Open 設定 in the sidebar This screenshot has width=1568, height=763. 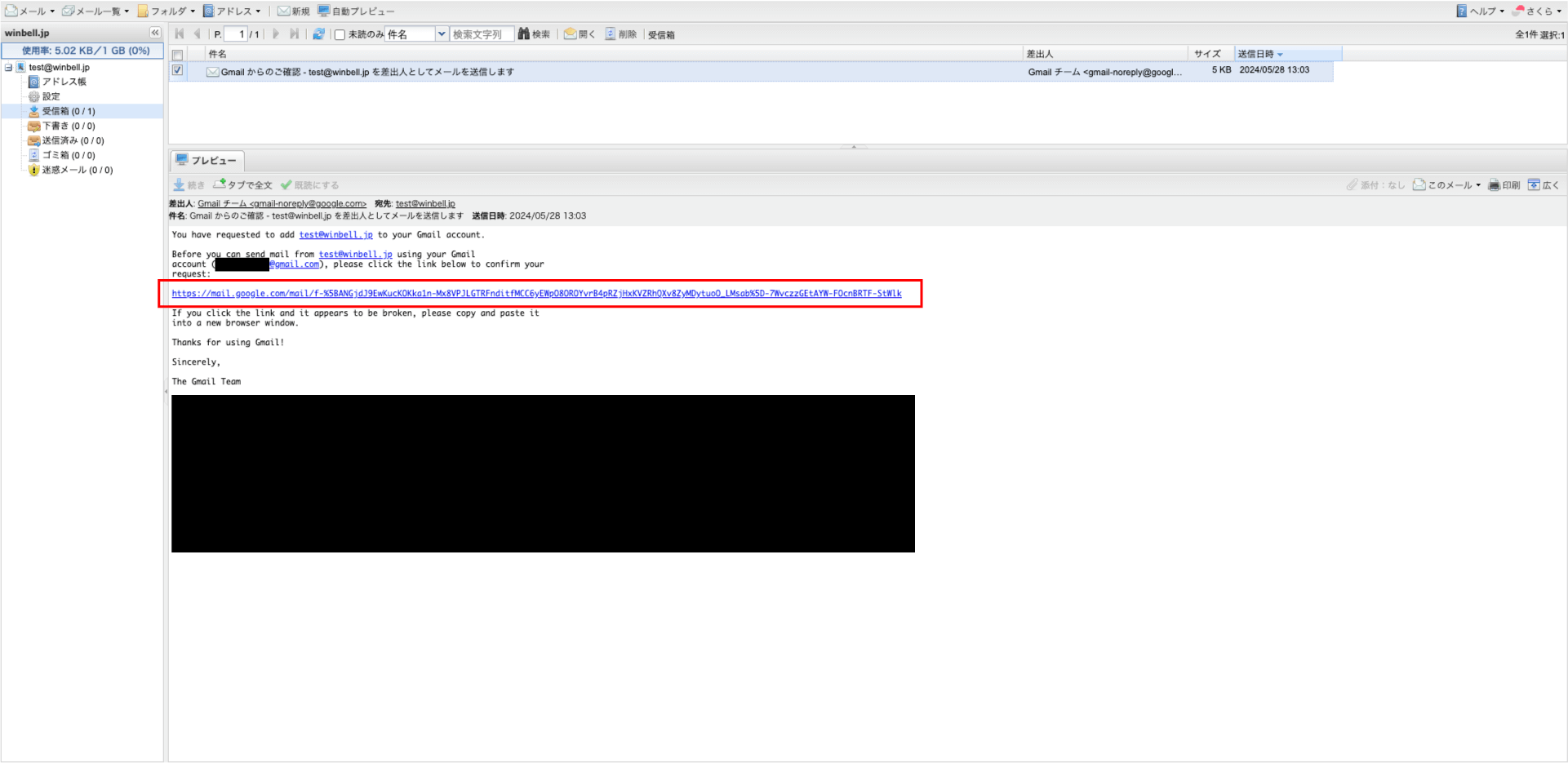tap(51, 96)
